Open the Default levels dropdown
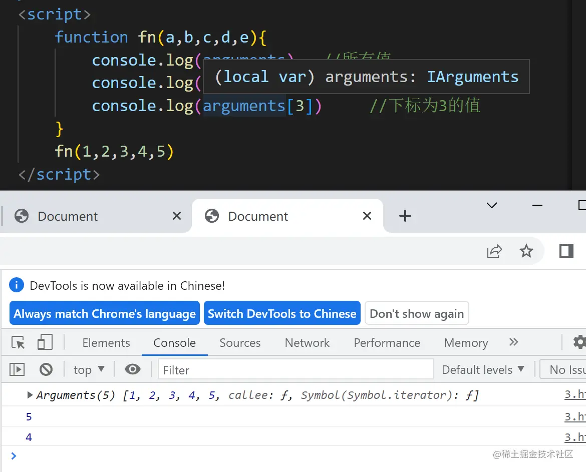 (483, 370)
